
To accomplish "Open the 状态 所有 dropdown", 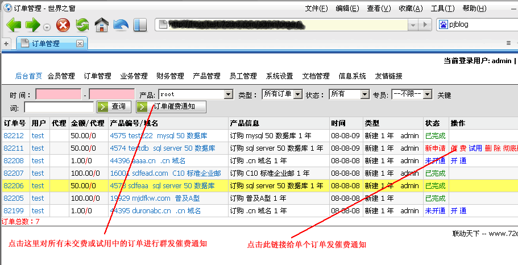I will (350, 94).
